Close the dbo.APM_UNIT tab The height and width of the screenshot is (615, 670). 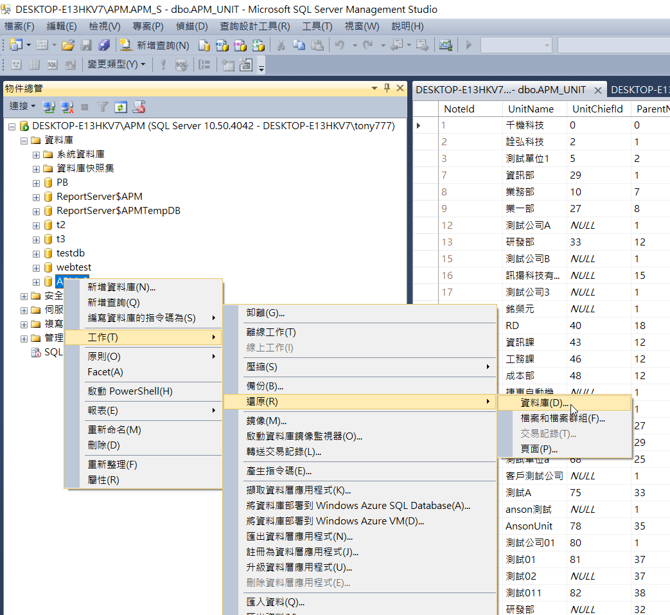pos(598,90)
